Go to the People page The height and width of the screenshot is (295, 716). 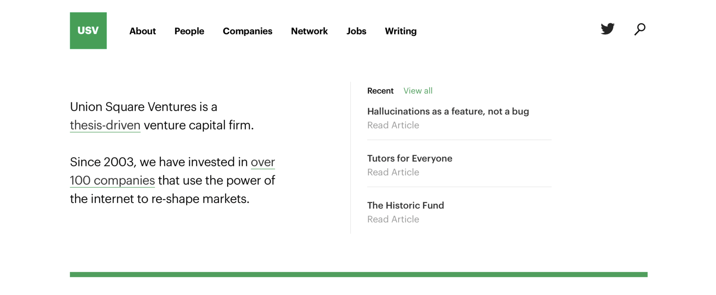pos(189,31)
